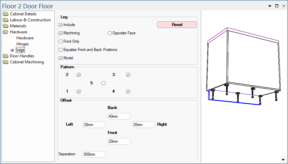Click the Door Handles folder icon

[6, 56]
